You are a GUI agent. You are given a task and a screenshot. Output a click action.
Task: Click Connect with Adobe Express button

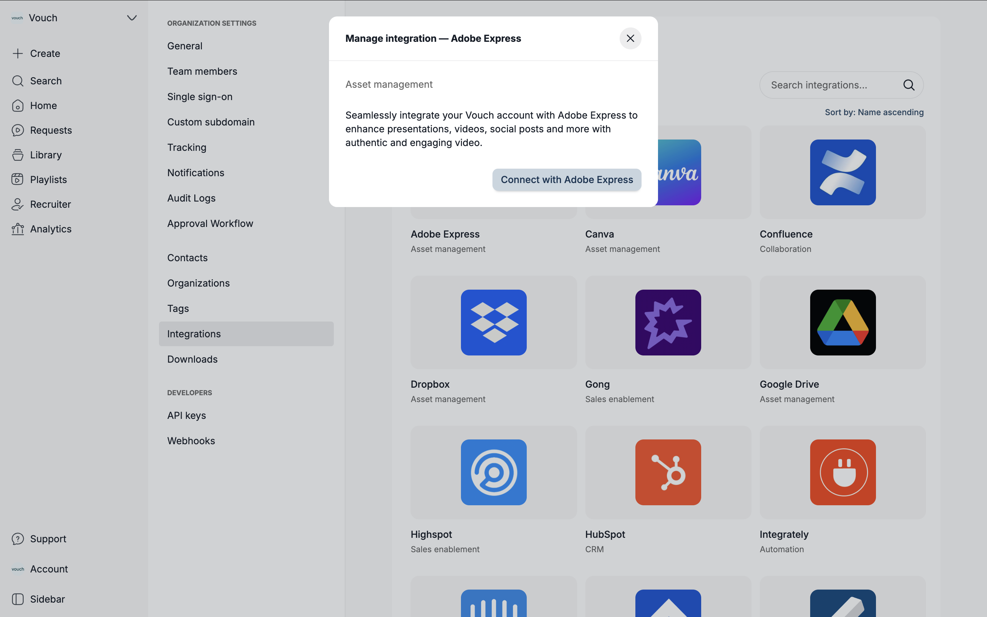[566, 180]
